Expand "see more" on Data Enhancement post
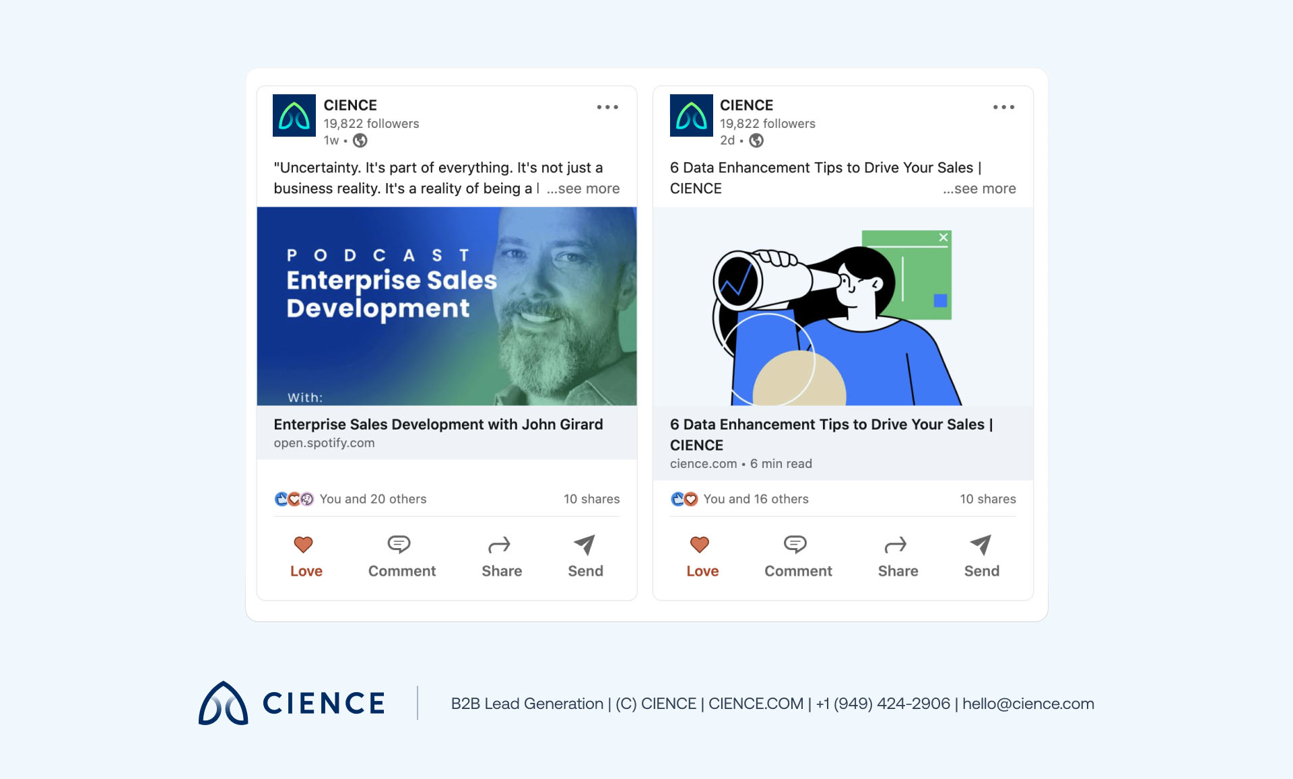1293x779 pixels. point(979,189)
